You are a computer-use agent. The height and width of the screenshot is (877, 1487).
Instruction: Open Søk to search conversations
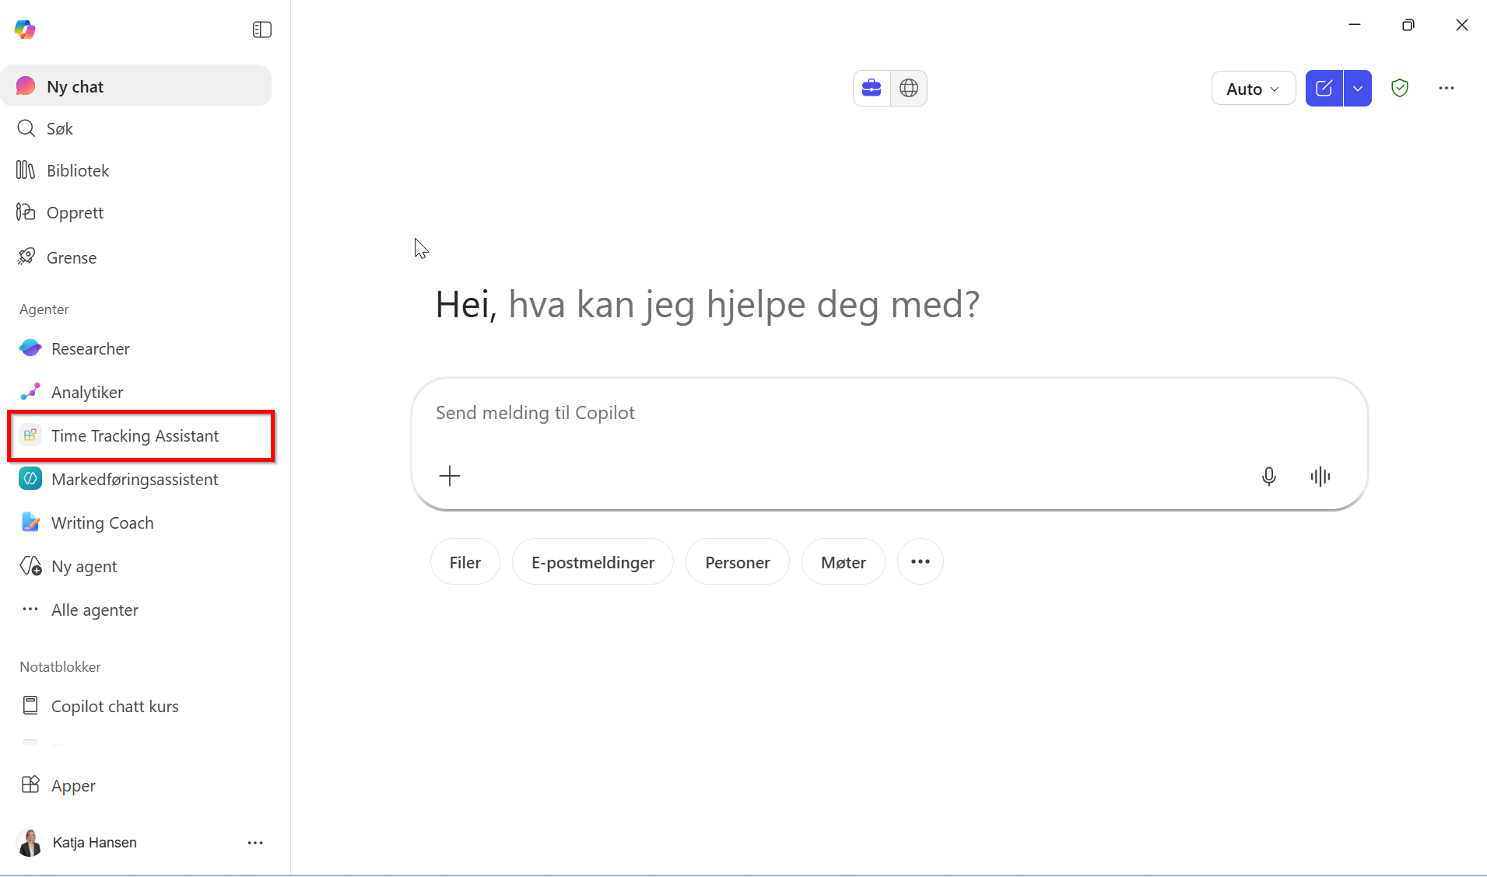pyautogui.click(x=59, y=128)
